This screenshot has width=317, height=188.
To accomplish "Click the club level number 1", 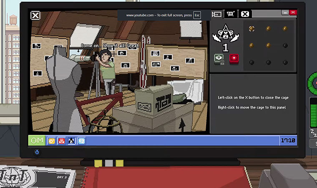I will pos(226,48).
